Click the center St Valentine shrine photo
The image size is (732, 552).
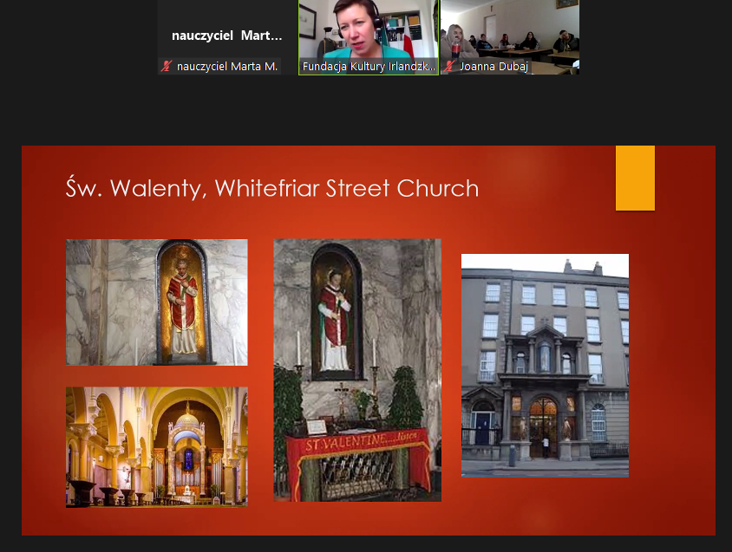point(357,370)
